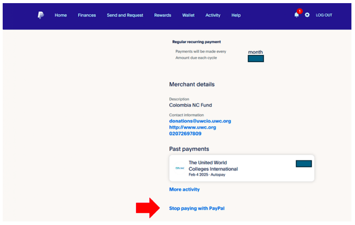This screenshot has height=225, width=355.
Task: Open the Rewards menu item
Action: pyautogui.click(x=163, y=15)
